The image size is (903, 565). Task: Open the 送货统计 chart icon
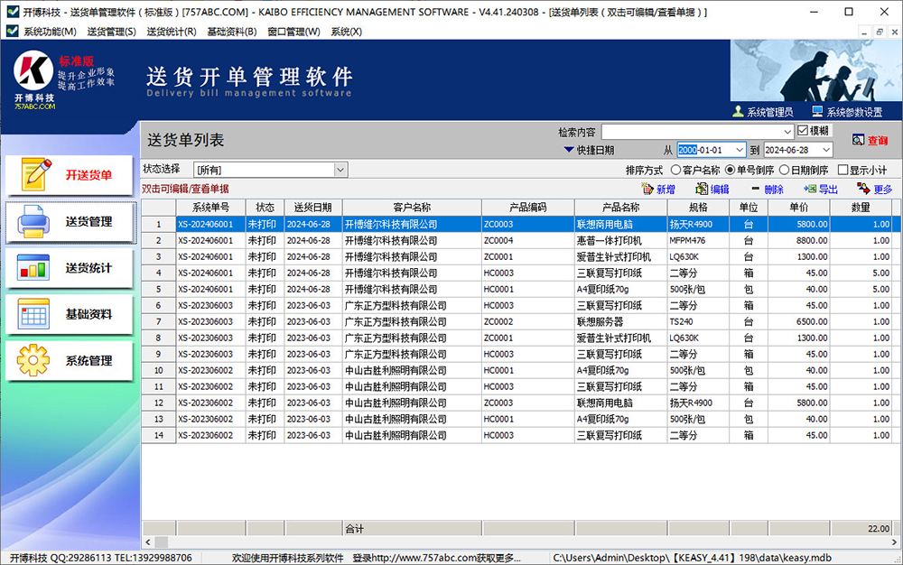(x=33, y=267)
